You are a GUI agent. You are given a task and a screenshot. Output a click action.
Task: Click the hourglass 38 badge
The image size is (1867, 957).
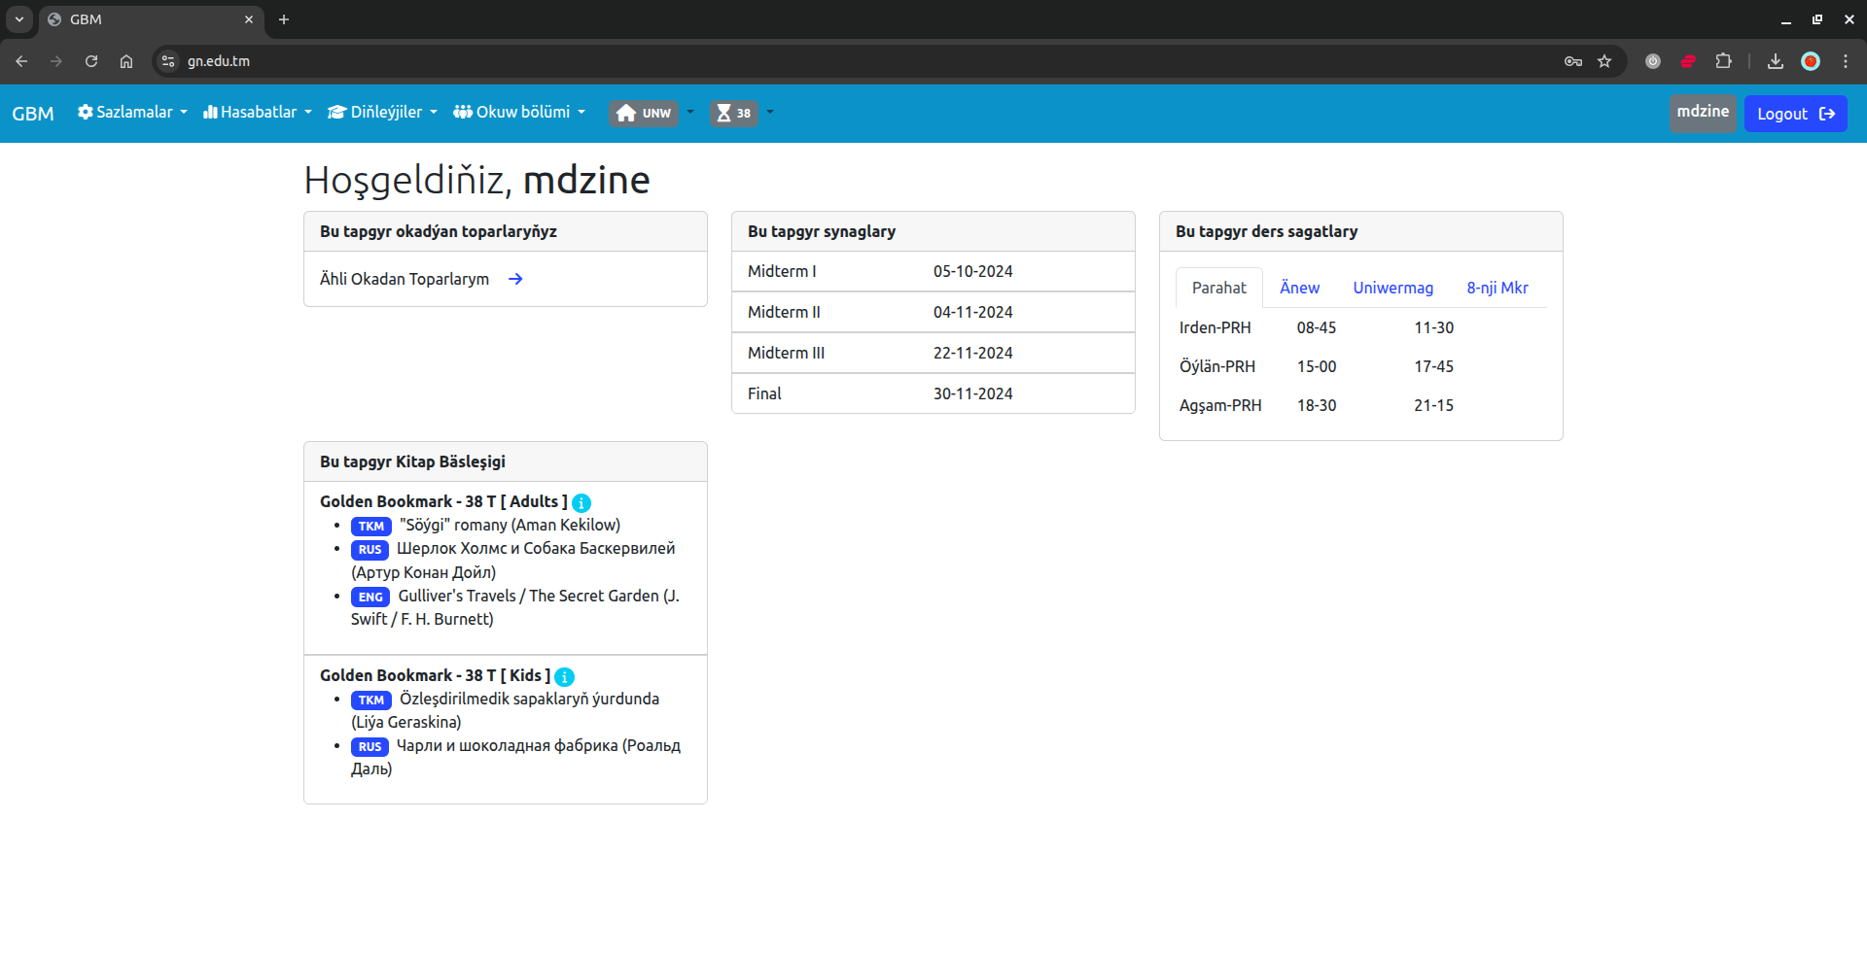[x=733, y=113]
